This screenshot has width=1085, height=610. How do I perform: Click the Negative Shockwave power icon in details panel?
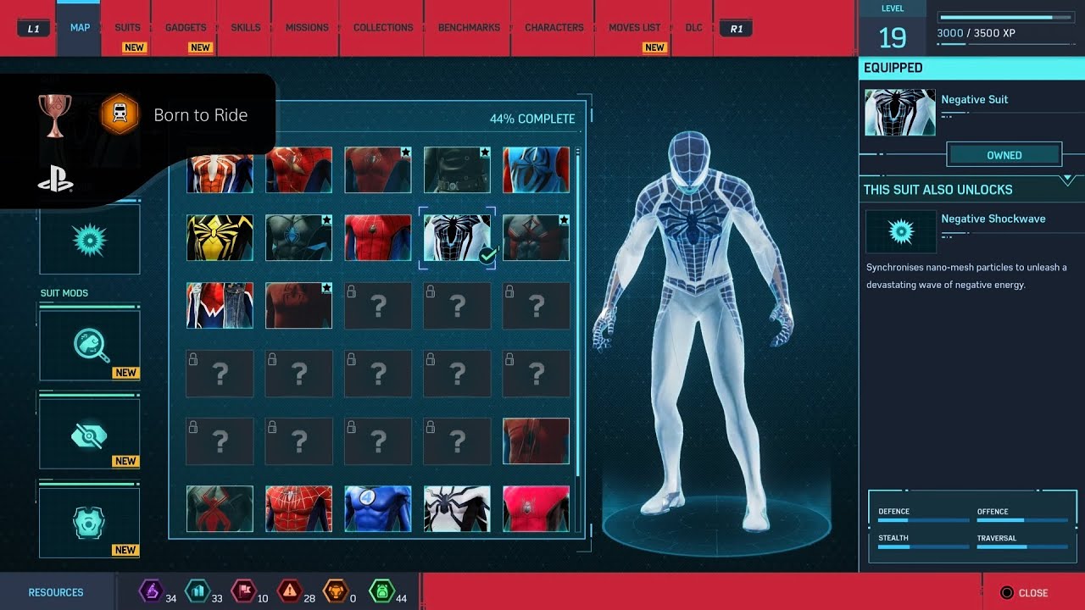pyautogui.click(x=900, y=231)
